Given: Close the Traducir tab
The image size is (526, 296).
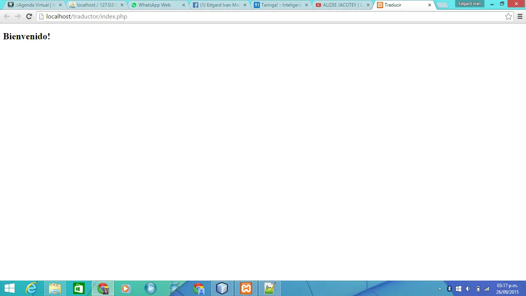Looking at the screenshot, I should click(430, 5).
